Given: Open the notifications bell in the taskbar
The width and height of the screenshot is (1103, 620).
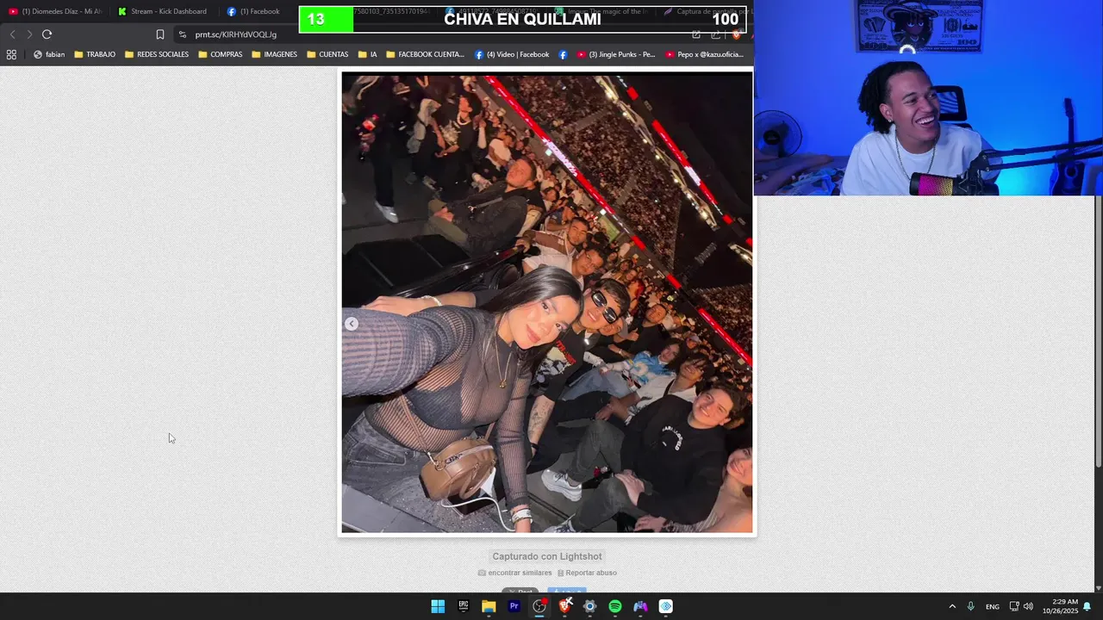Looking at the screenshot, I should (x=1087, y=606).
